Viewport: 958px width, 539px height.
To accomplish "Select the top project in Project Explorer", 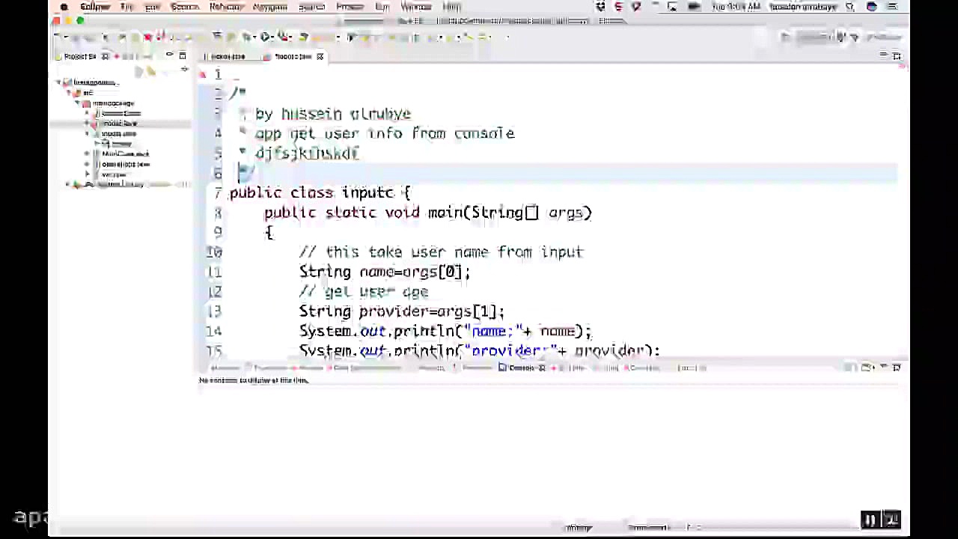I will point(94,82).
